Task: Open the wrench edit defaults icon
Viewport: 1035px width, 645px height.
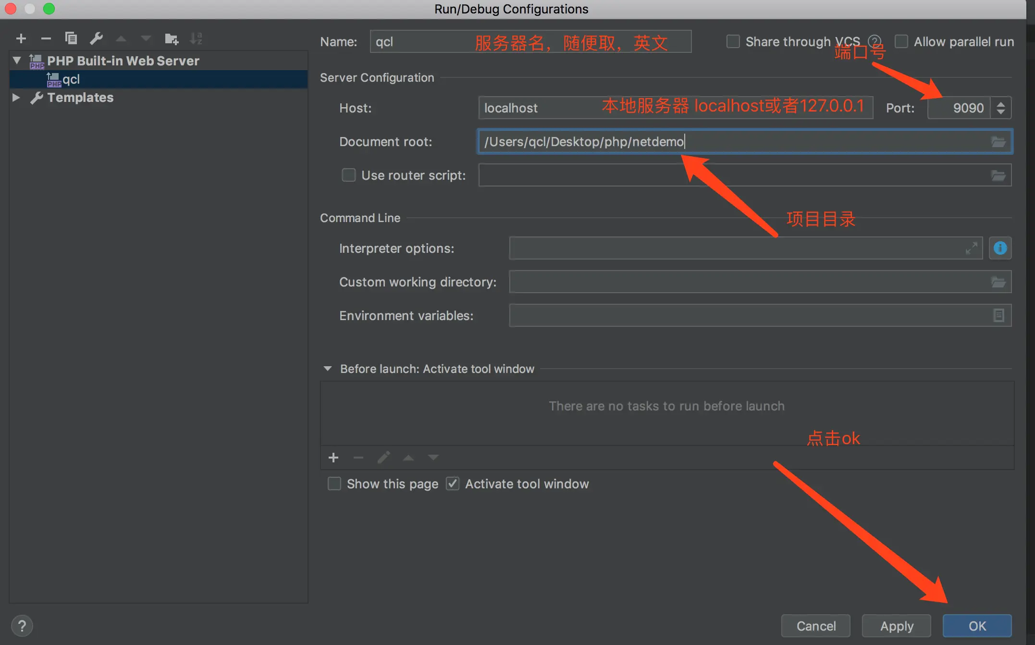Action: coord(96,38)
